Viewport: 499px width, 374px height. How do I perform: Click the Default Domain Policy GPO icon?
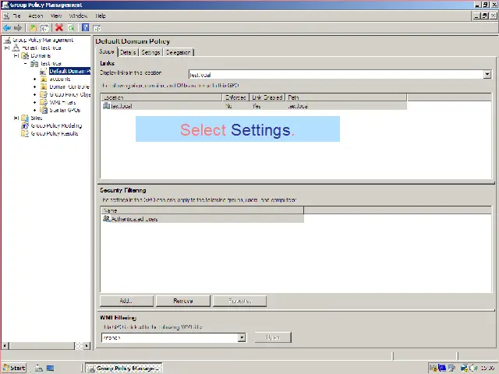44,71
